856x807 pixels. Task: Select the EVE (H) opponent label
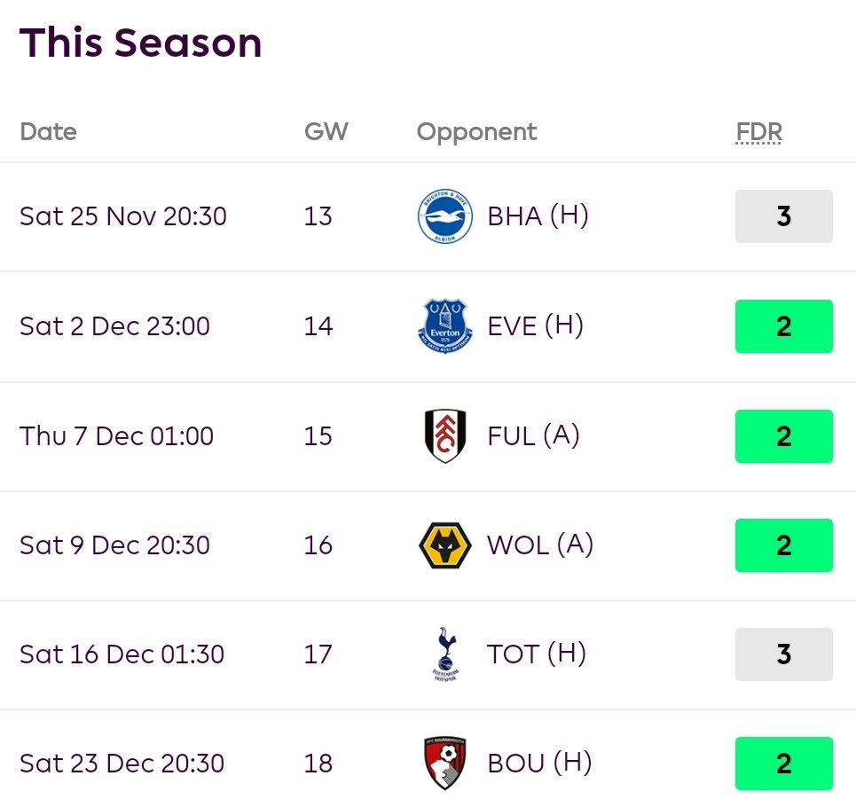click(535, 326)
